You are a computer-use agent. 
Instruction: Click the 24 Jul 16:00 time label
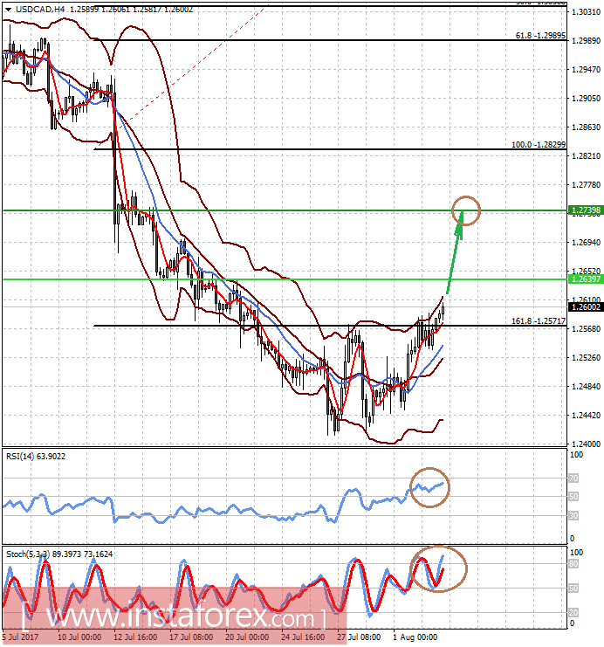(303, 637)
